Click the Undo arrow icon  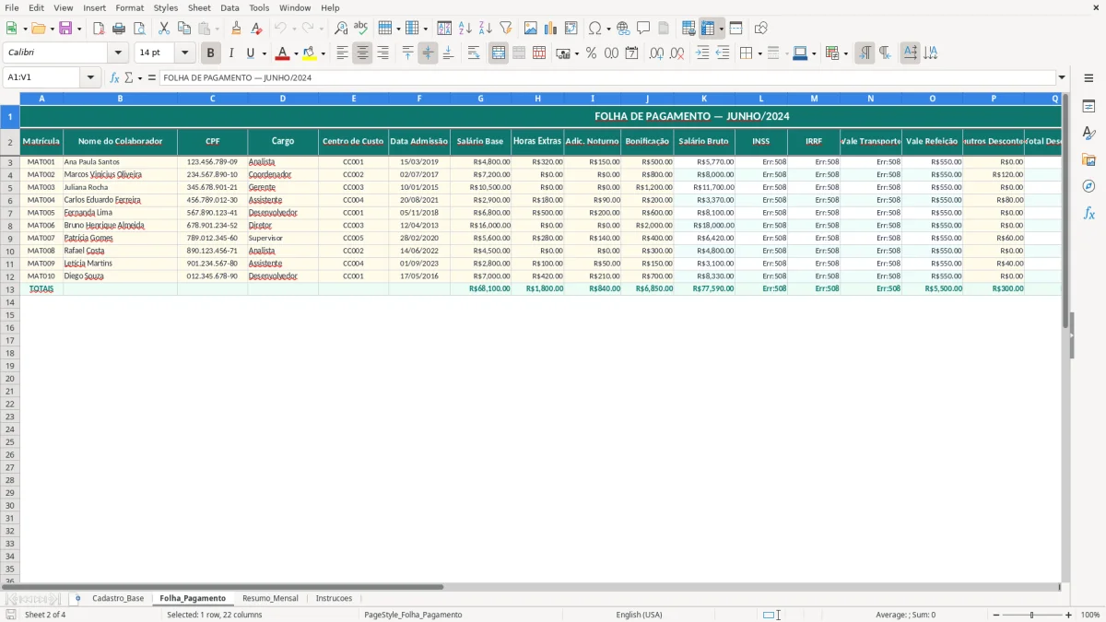[x=280, y=29]
